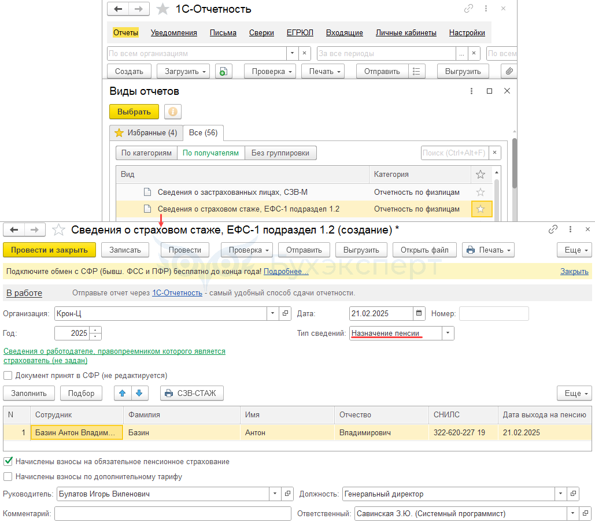Image resolution: width=595 pixels, height=526 pixels.
Task: Open calendar picker for Дата field
Action: point(419,313)
